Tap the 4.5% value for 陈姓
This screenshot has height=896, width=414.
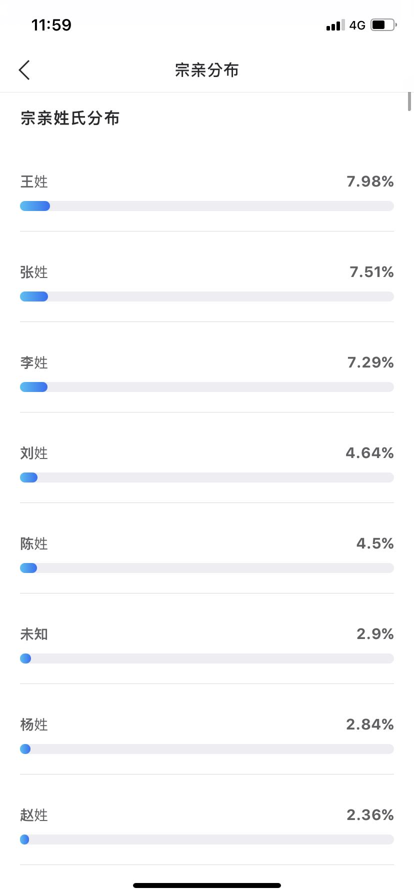tap(375, 543)
